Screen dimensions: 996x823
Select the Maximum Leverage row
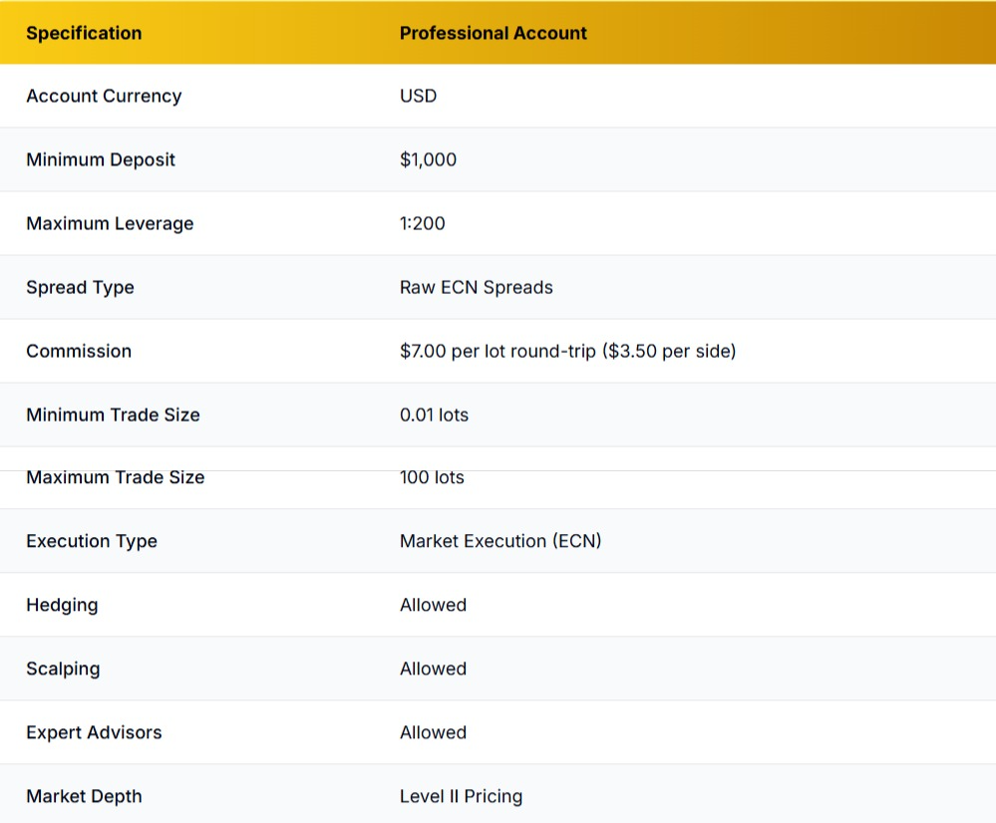(x=110, y=223)
